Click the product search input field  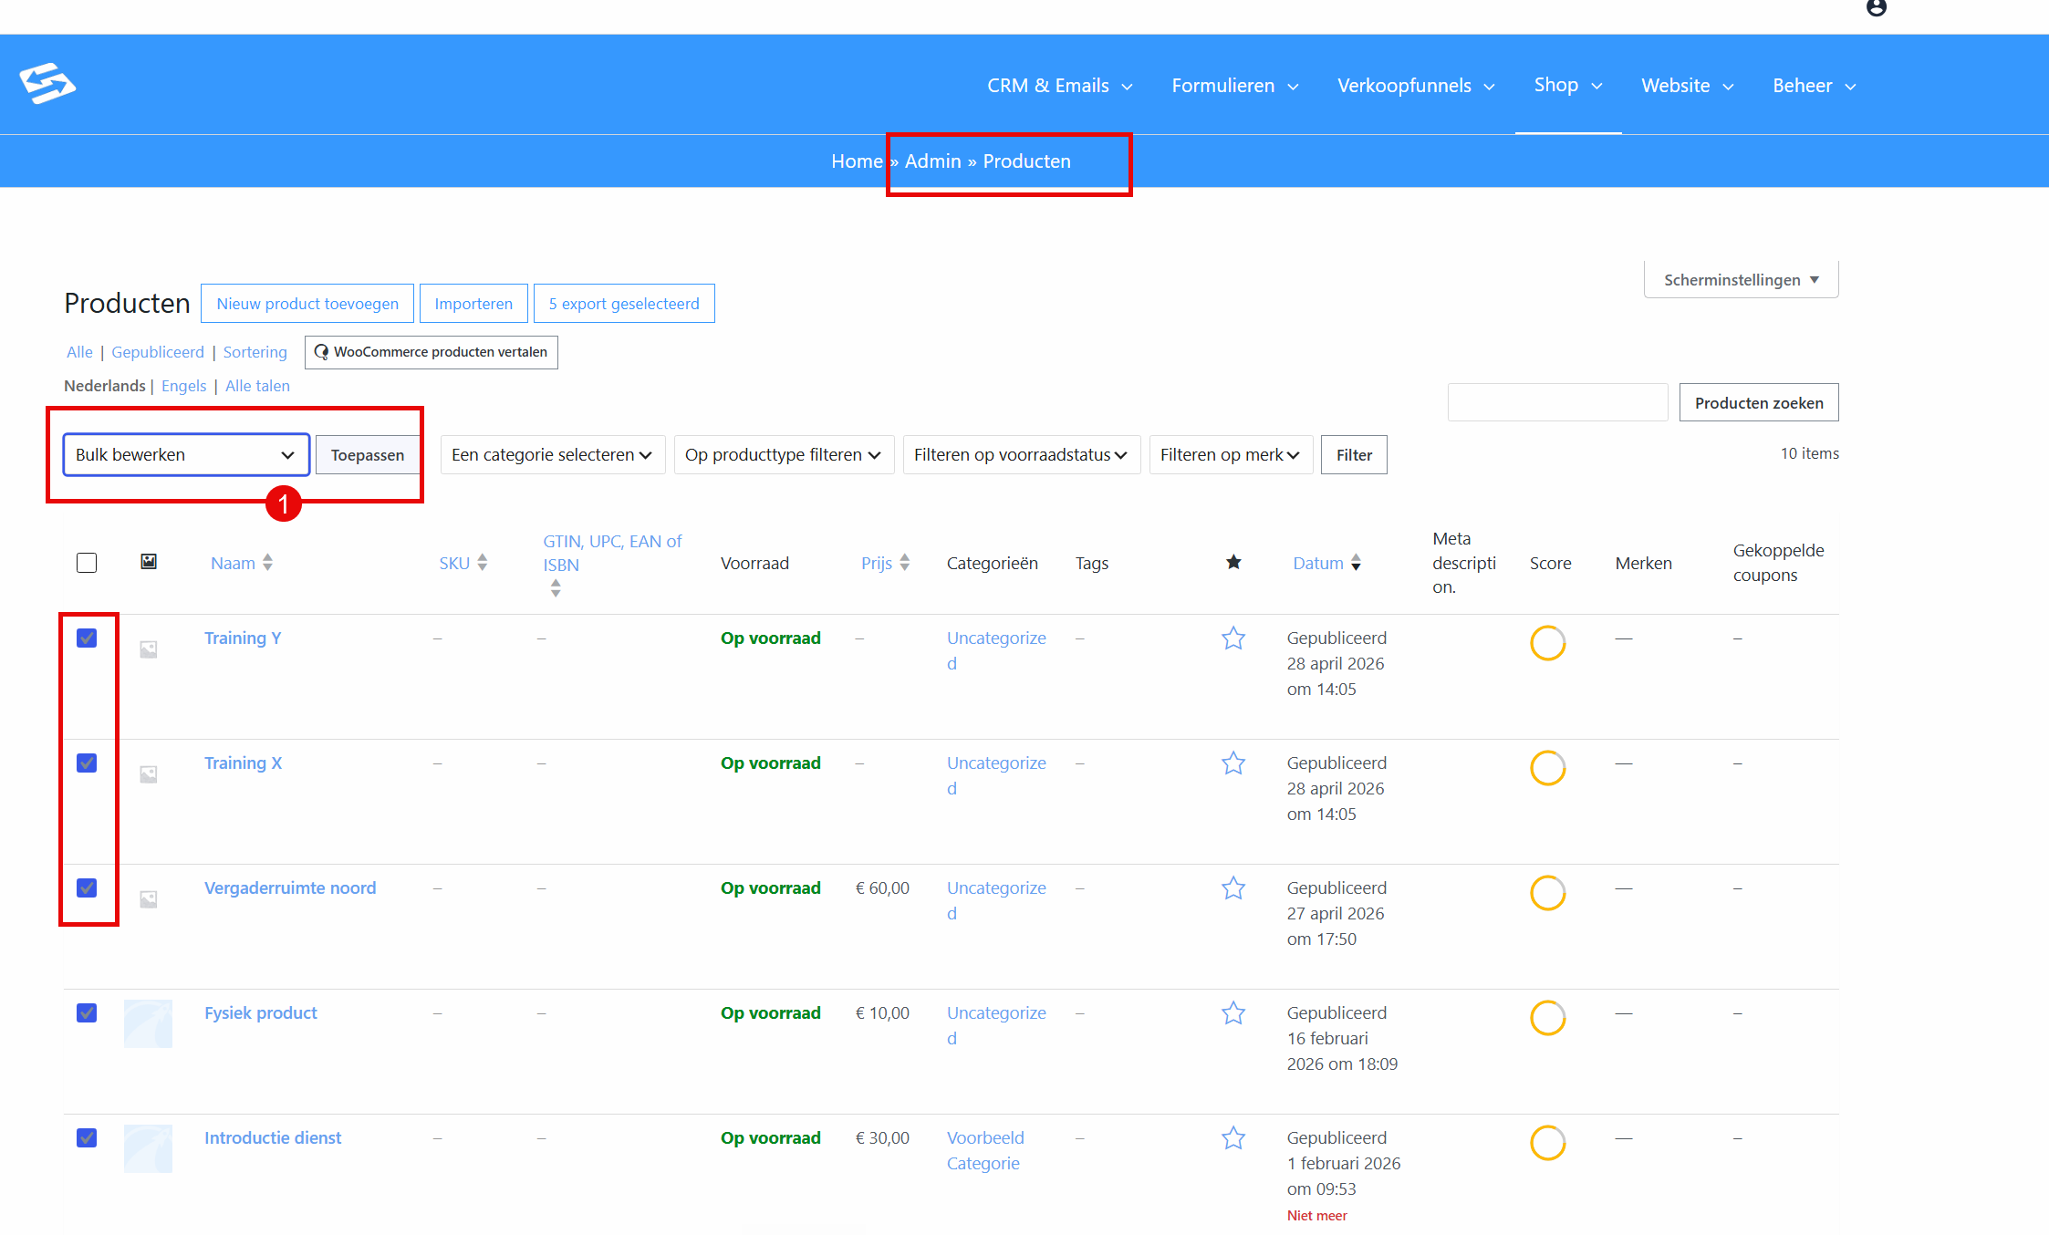pos(1558,402)
